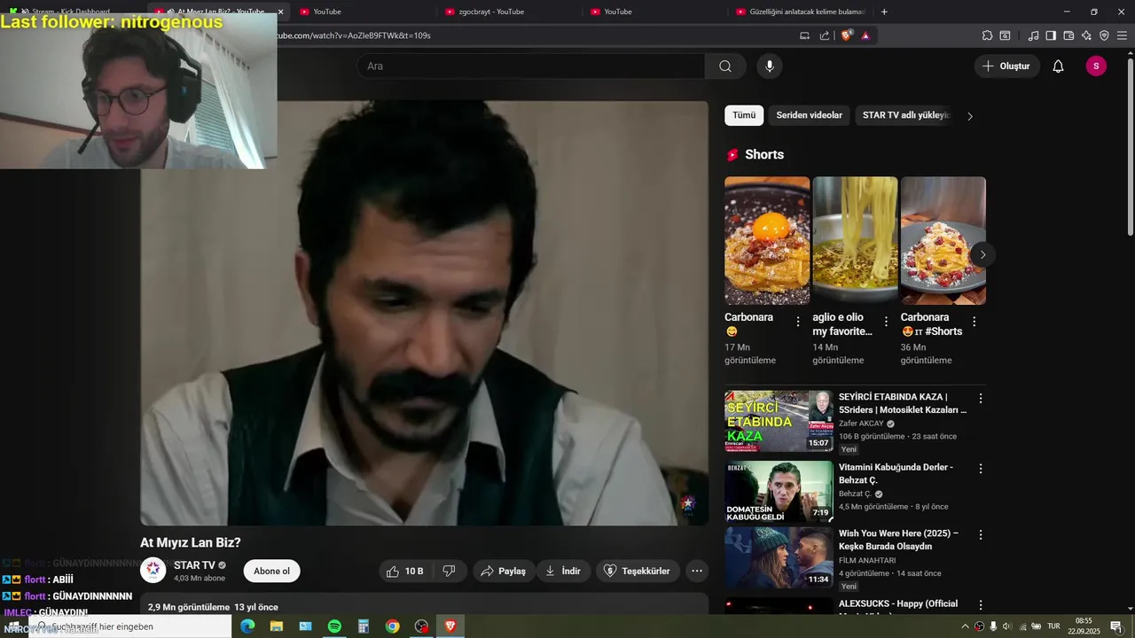
Task: Open the media control music note icon
Action: click(1033, 35)
